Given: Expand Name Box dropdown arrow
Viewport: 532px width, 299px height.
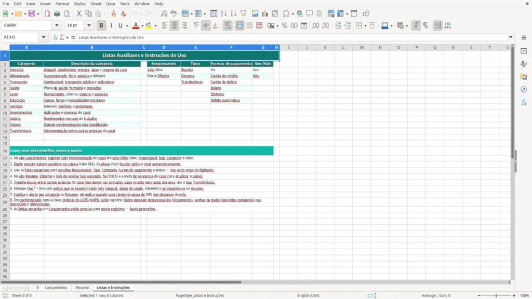Looking at the screenshot, I should [x=44, y=37].
